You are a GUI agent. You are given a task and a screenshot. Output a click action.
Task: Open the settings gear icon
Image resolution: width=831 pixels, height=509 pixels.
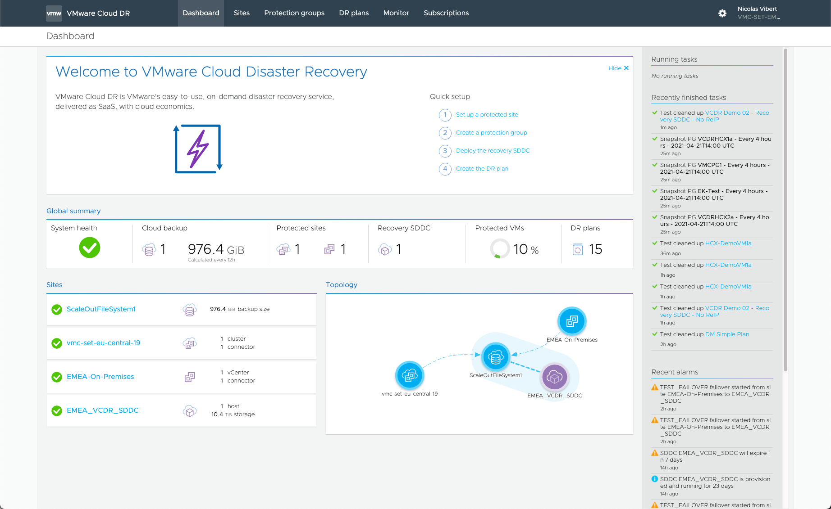tap(722, 14)
